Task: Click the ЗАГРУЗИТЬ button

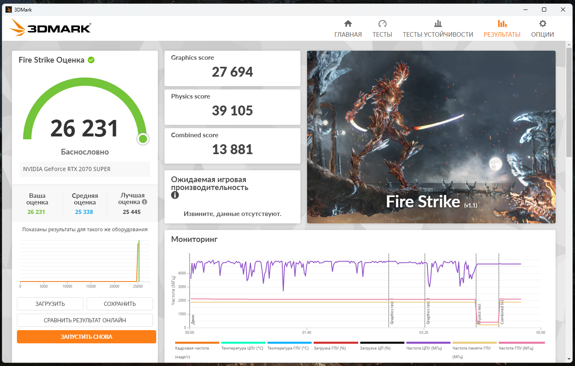Action: [50, 304]
